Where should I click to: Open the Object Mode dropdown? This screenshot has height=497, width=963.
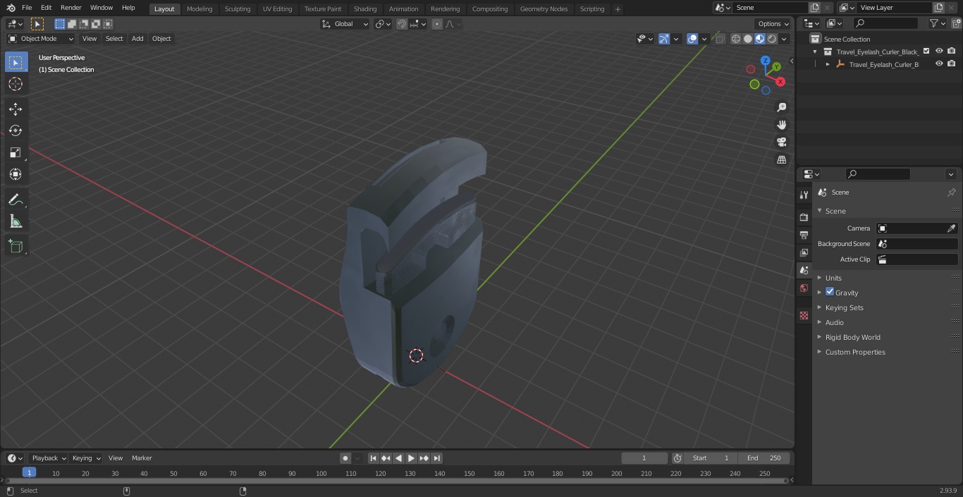pos(41,39)
